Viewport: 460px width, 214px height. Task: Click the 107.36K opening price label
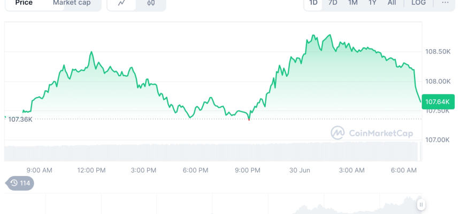pyautogui.click(x=20, y=119)
